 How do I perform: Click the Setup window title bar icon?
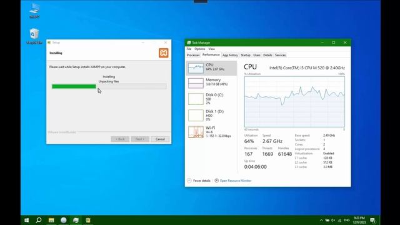tap(49, 42)
